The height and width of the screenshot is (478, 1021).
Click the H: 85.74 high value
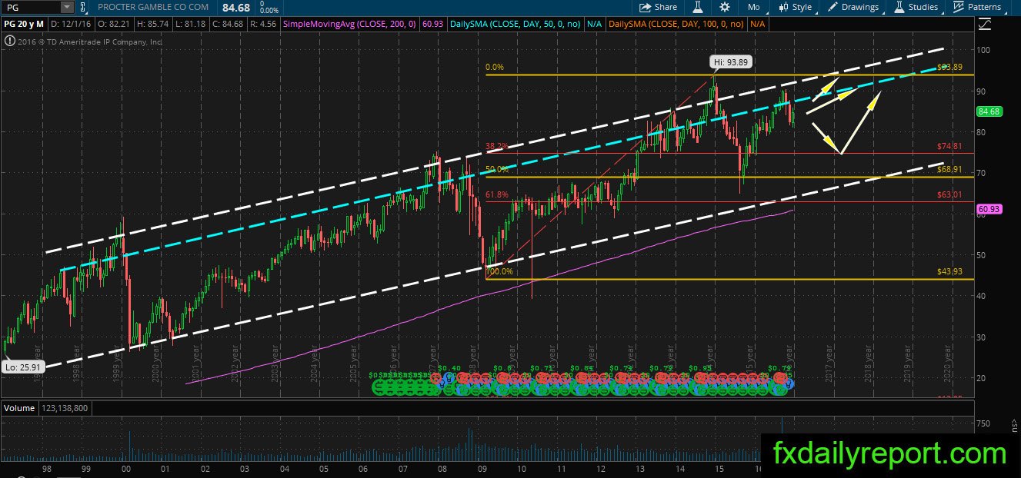tap(154, 25)
